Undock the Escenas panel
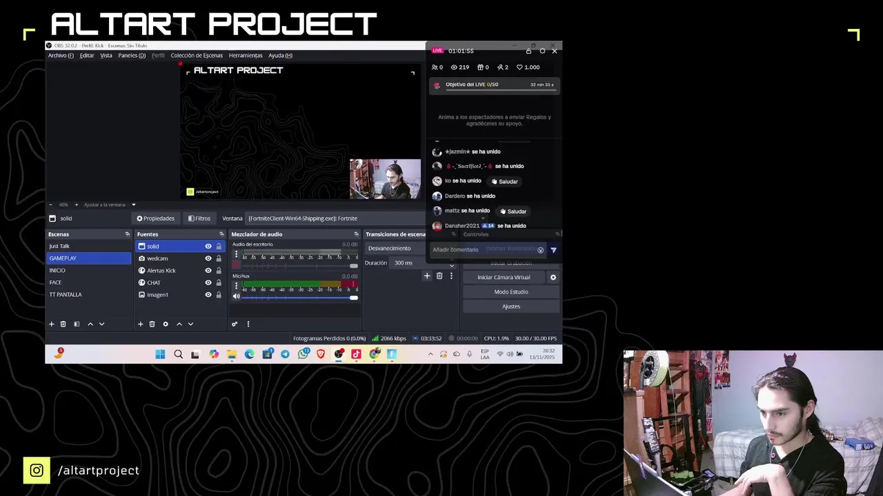This screenshot has width=883, height=496. (x=127, y=234)
